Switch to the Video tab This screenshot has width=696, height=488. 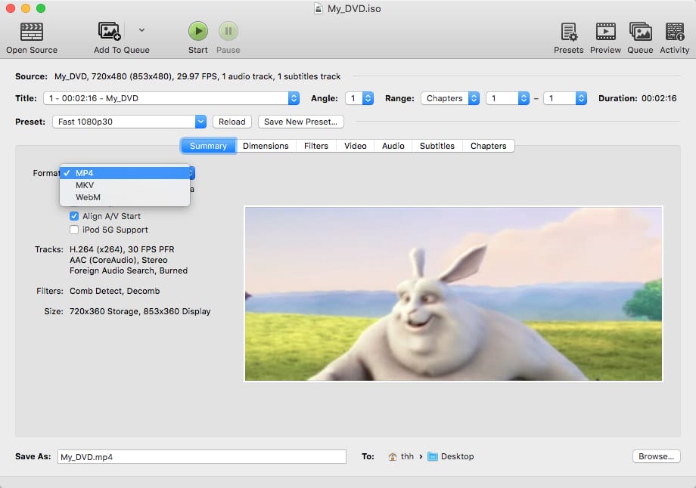click(355, 146)
